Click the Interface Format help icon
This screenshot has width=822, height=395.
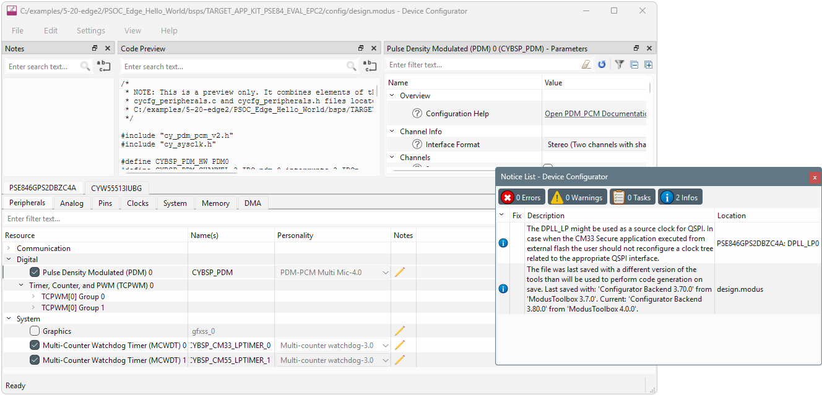pyautogui.click(x=417, y=145)
